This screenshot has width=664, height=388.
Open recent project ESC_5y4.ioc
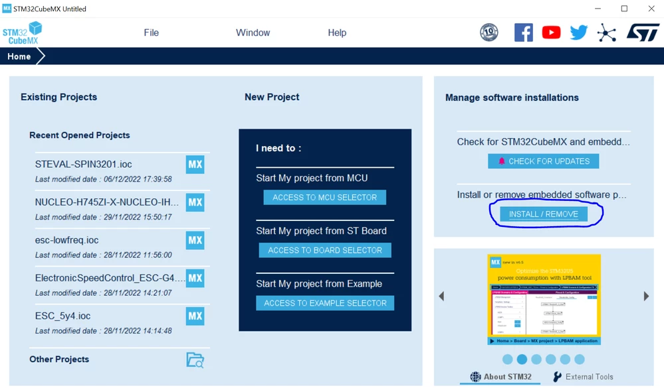point(62,316)
